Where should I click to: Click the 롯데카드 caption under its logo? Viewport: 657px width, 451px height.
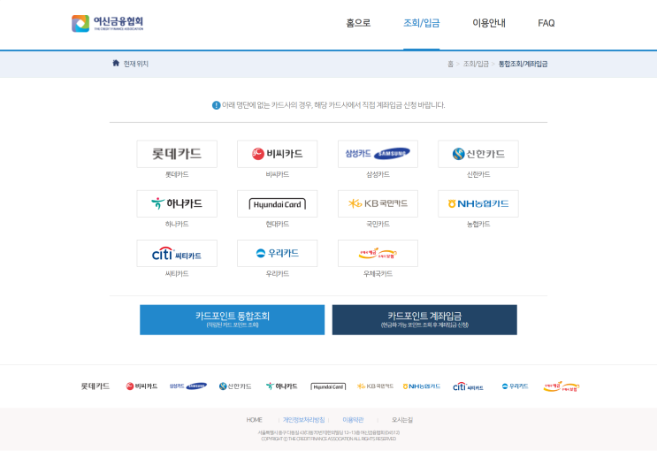pyautogui.click(x=177, y=174)
